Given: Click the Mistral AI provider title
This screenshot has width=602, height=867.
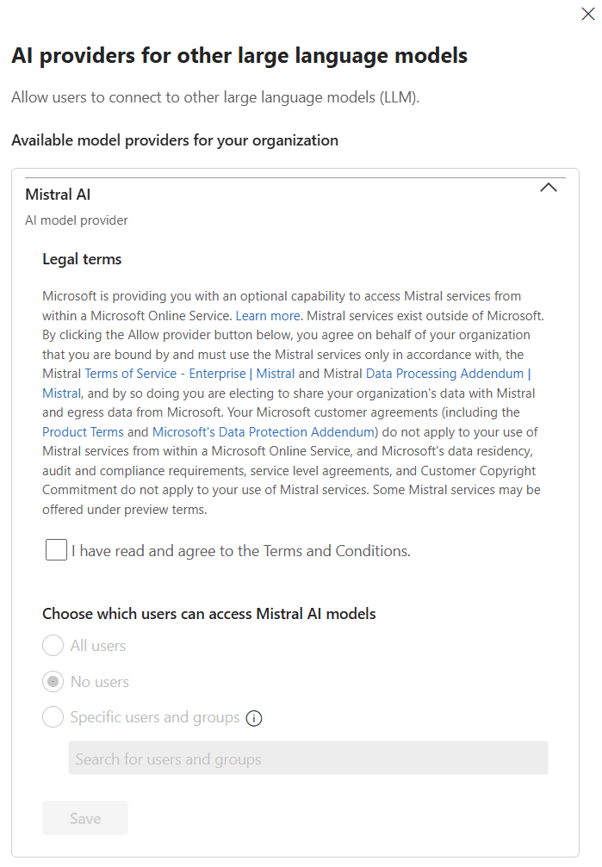Looking at the screenshot, I should tap(58, 195).
